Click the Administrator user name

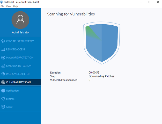[21, 32]
